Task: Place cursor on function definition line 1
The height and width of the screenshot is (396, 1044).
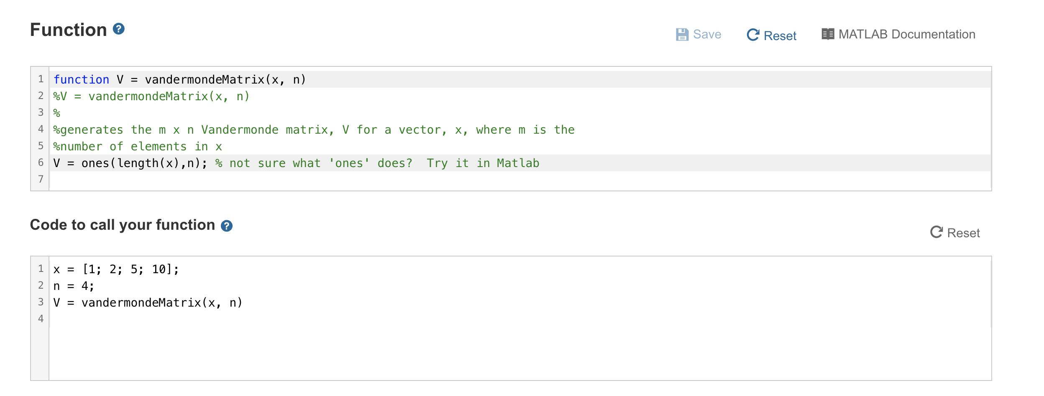Action: point(180,79)
